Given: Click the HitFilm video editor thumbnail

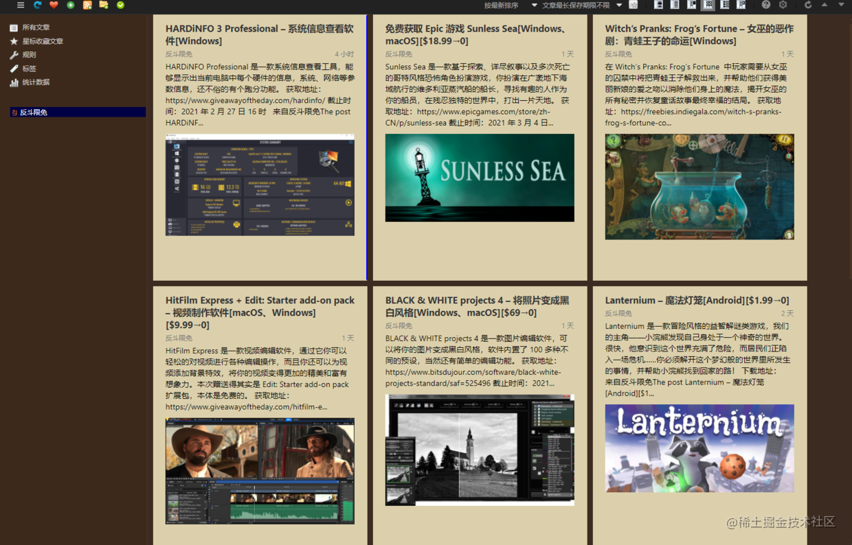Looking at the screenshot, I should click(x=260, y=471).
